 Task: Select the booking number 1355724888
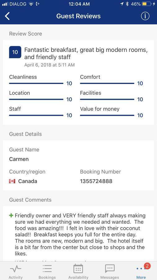pos(96,181)
